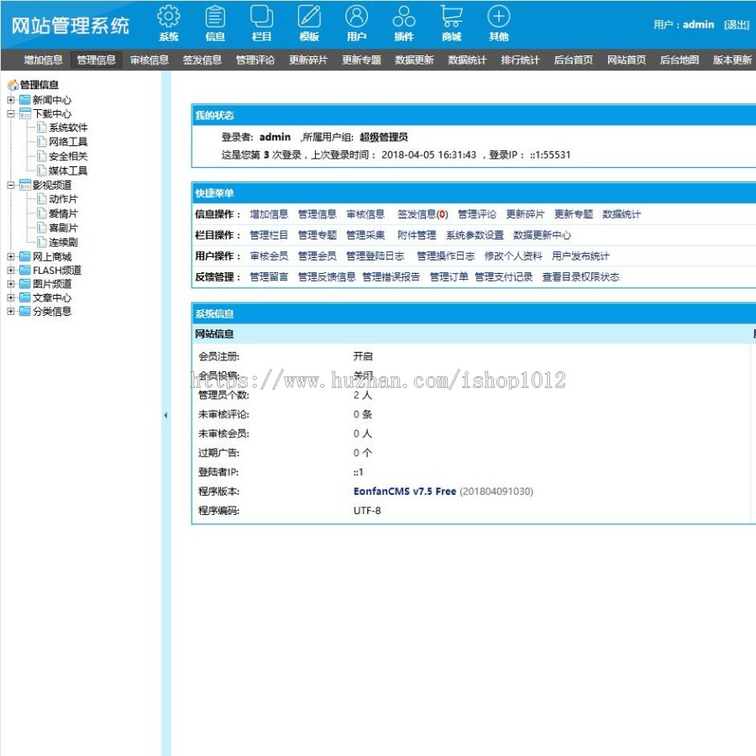Click the 新闻中心 folder icon
This screenshot has height=756, width=756.
pyautogui.click(x=24, y=100)
